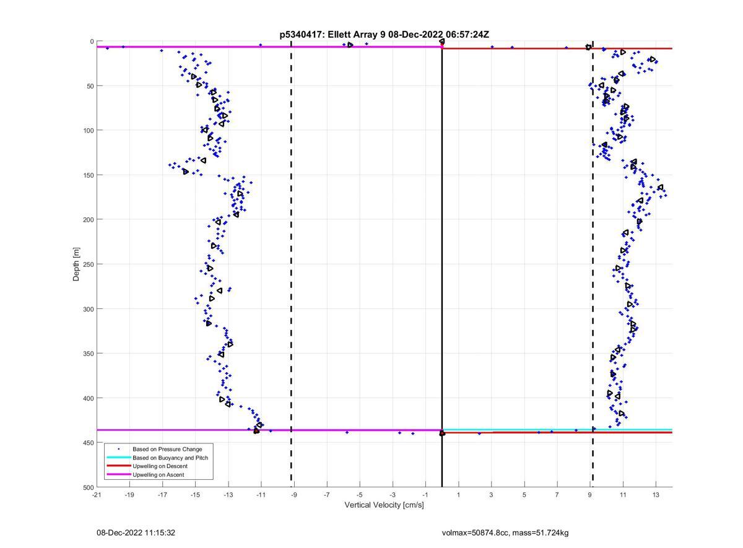Click x-axis tick label '-15'
This screenshot has height=548, width=743.
pos(195,495)
